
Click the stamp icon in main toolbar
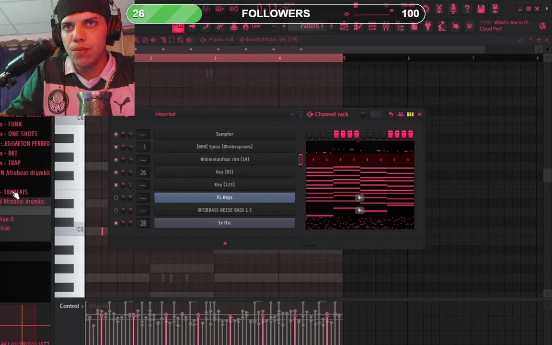tap(234, 26)
